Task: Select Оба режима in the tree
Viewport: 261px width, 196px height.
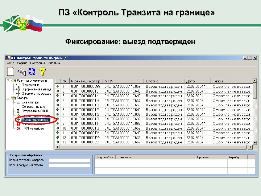Action: click(30, 85)
